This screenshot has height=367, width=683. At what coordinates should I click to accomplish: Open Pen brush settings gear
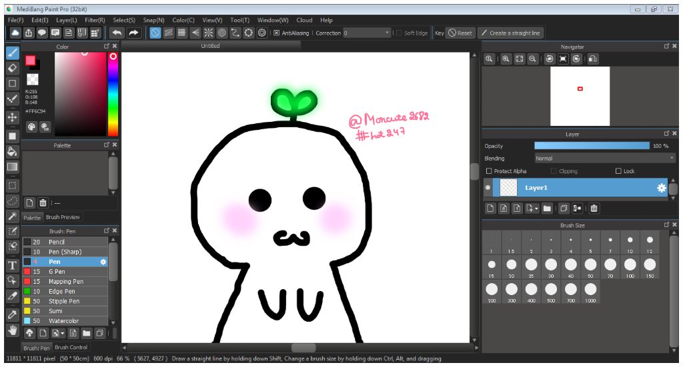(x=103, y=262)
